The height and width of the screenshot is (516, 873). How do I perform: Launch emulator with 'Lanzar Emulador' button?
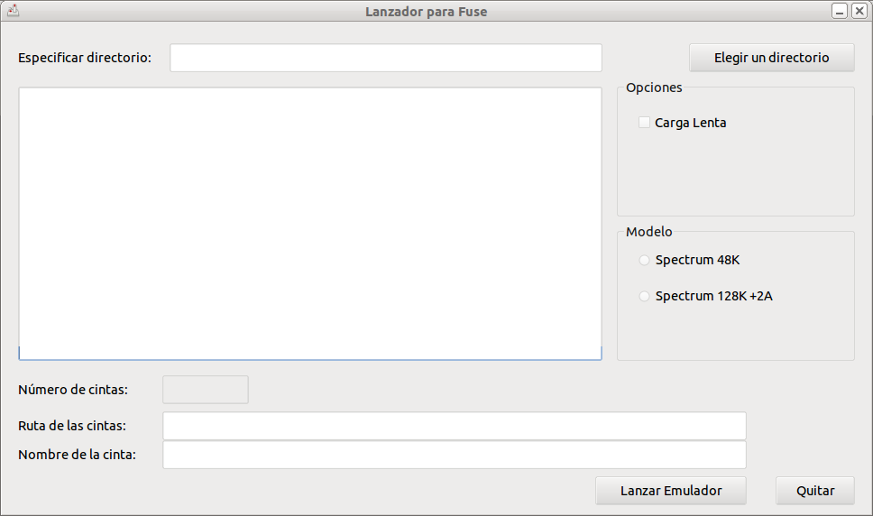pos(671,491)
